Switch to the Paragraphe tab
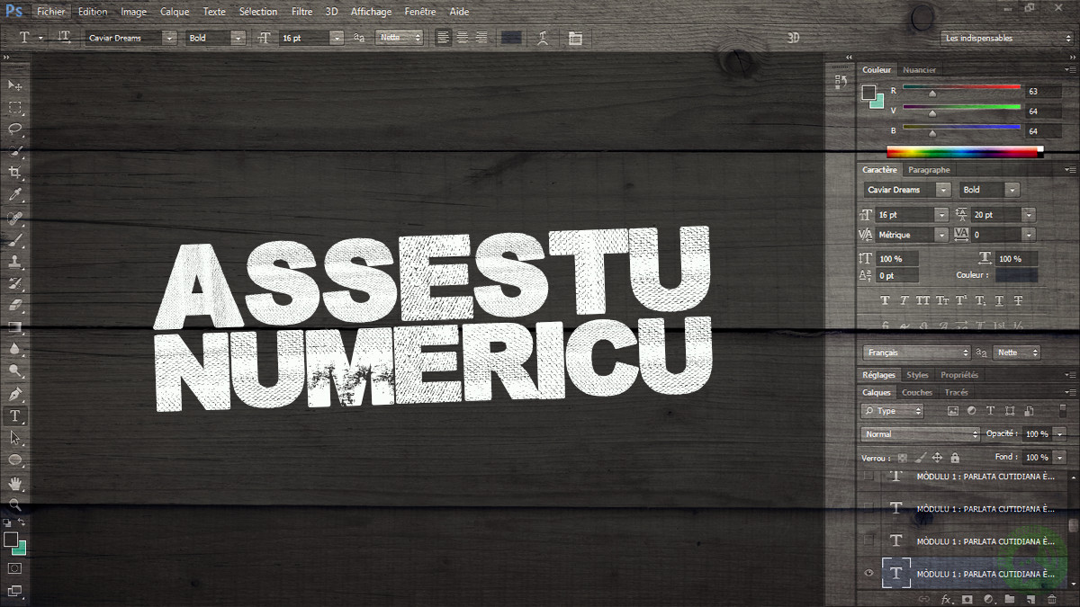 (929, 170)
